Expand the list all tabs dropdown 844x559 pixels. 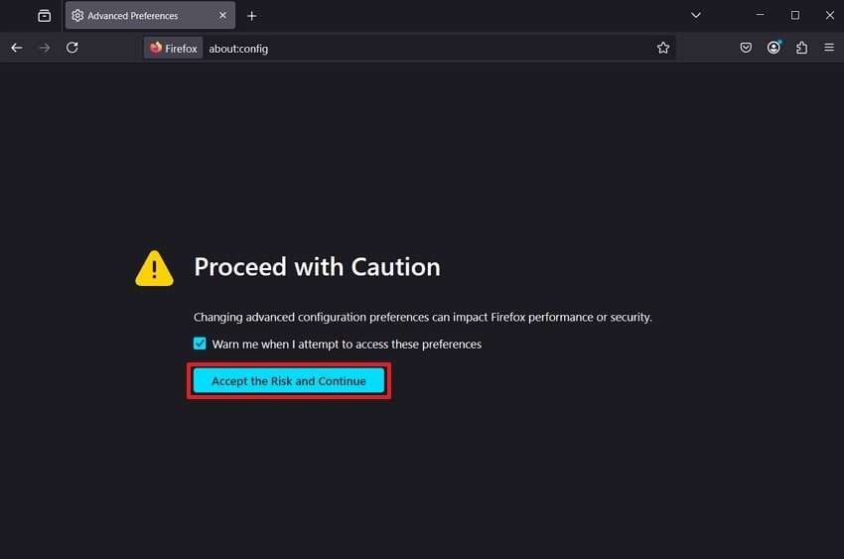pyautogui.click(x=696, y=16)
